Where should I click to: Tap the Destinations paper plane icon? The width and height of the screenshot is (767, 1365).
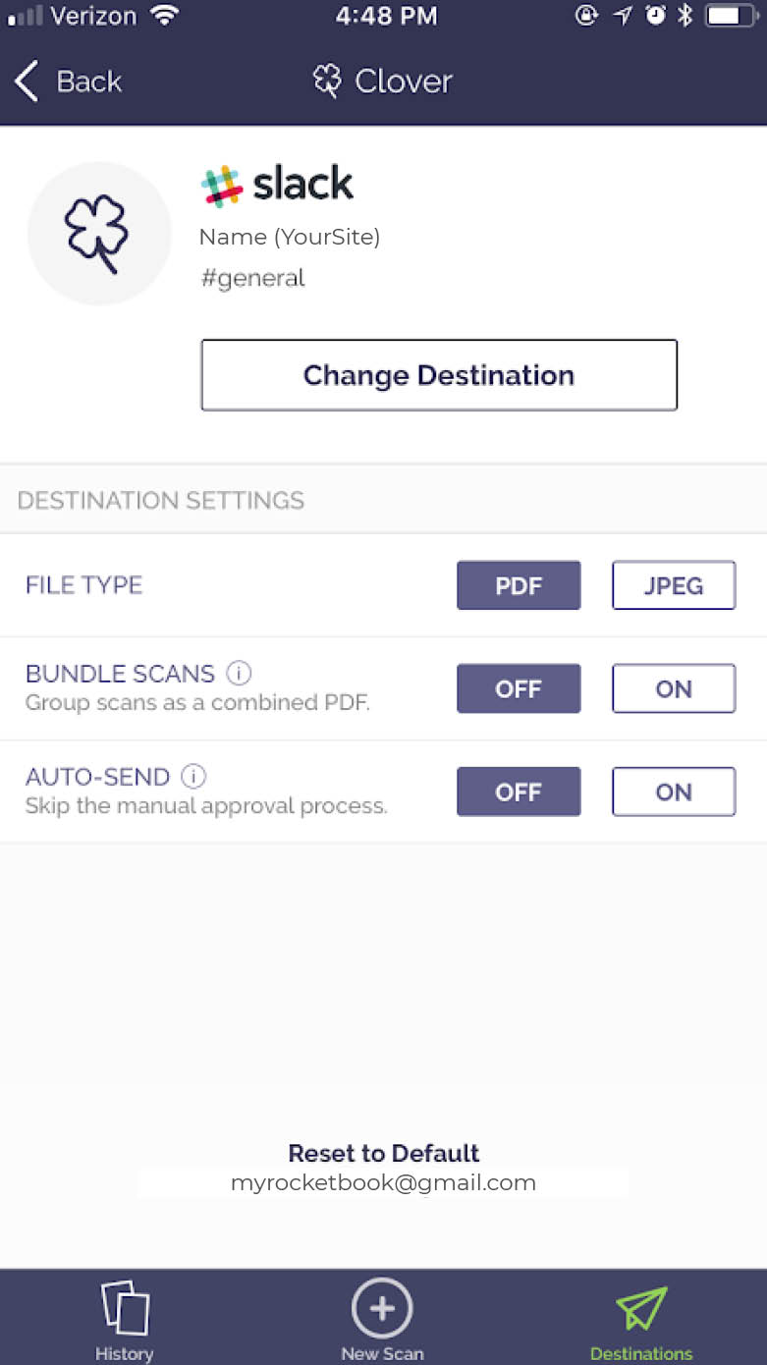[641, 1307]
